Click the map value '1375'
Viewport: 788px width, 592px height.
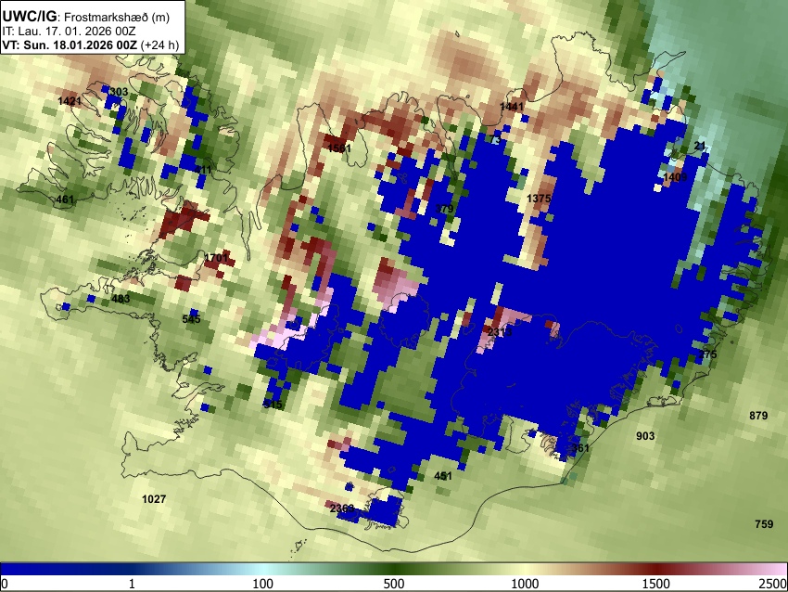pos(539,199)
